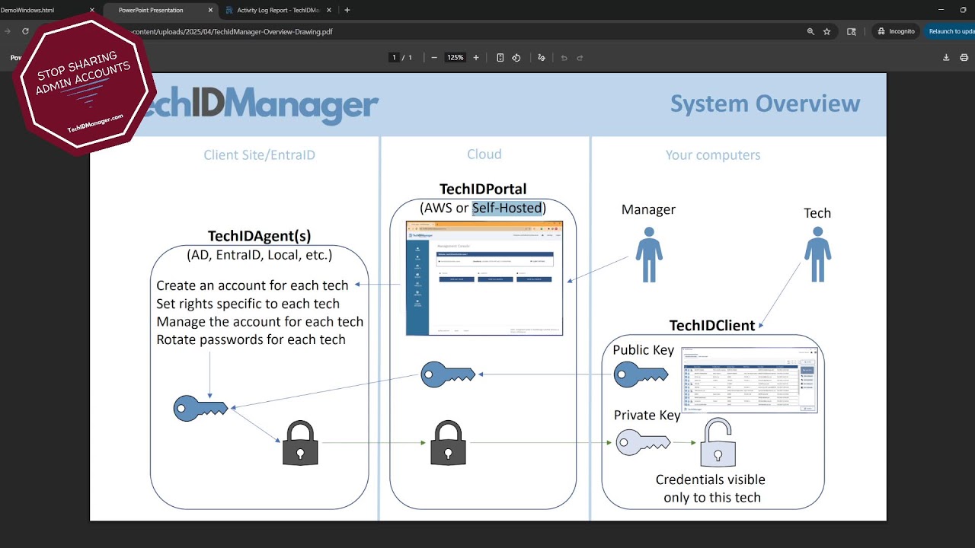This screenshot has height=548, width=975.
Task: Click the "Cloud" column label
Action: click(484, 155)
